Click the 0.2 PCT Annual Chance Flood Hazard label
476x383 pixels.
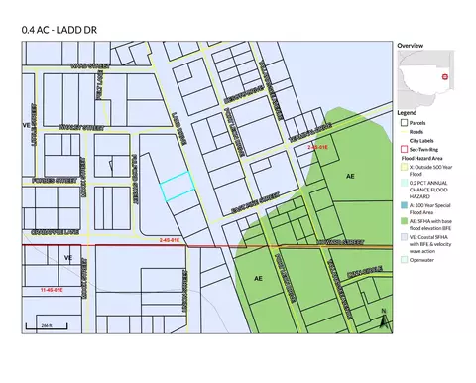point(428,190)
